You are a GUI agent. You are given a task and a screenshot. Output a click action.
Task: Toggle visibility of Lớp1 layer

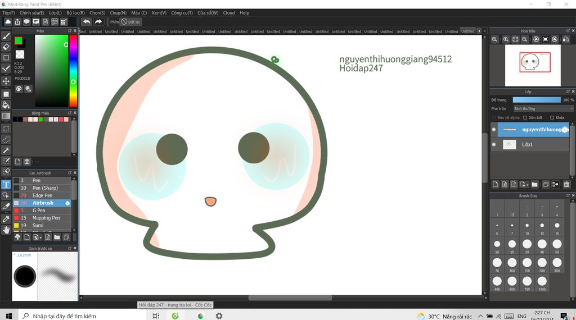point(494,144)
